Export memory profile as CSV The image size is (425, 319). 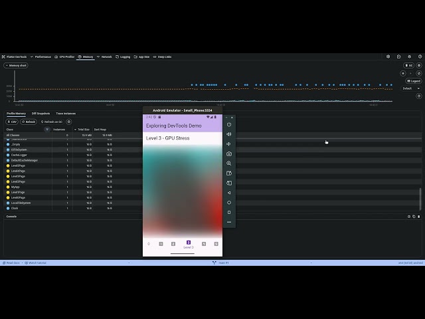coord(12,122)
